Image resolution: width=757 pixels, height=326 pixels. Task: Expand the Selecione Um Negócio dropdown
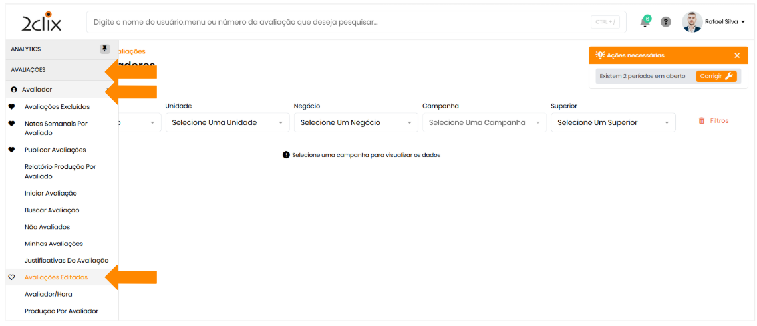(x=355, y=122)
